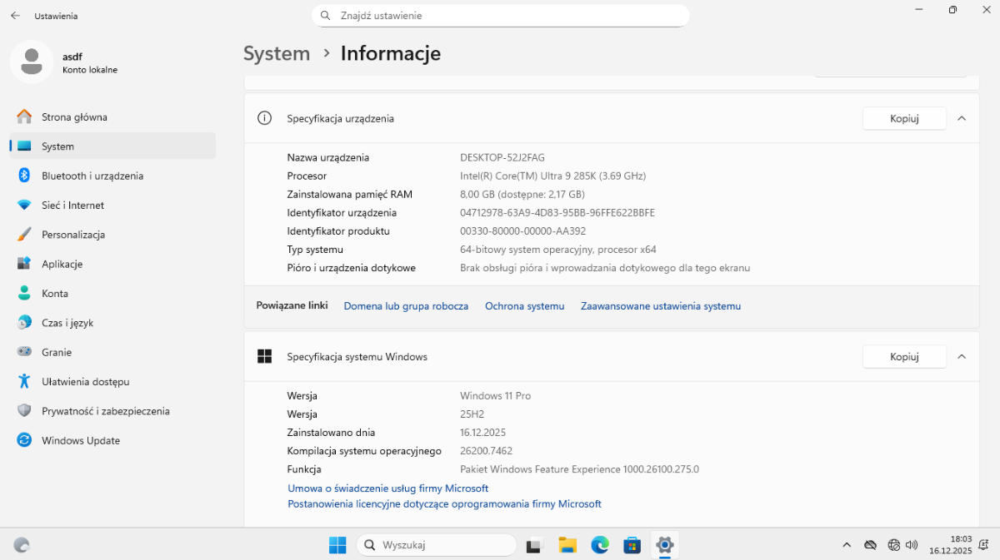Go to Ułatwienia dostępu section
The height and width of the screenshot is (560, 1000).
coord(85,382)
